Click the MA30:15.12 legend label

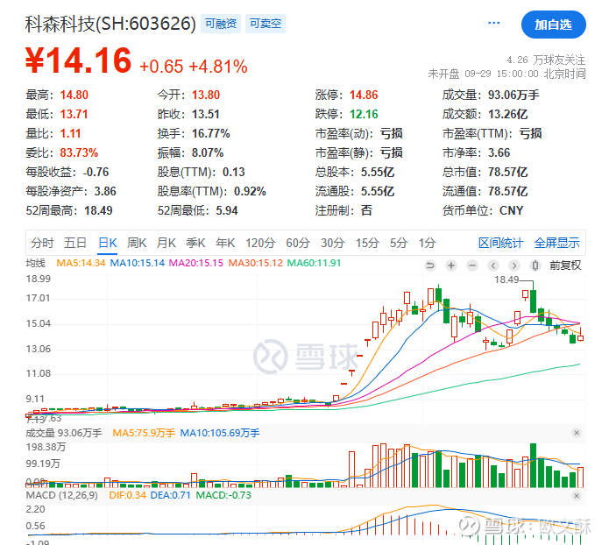[256, 263]
